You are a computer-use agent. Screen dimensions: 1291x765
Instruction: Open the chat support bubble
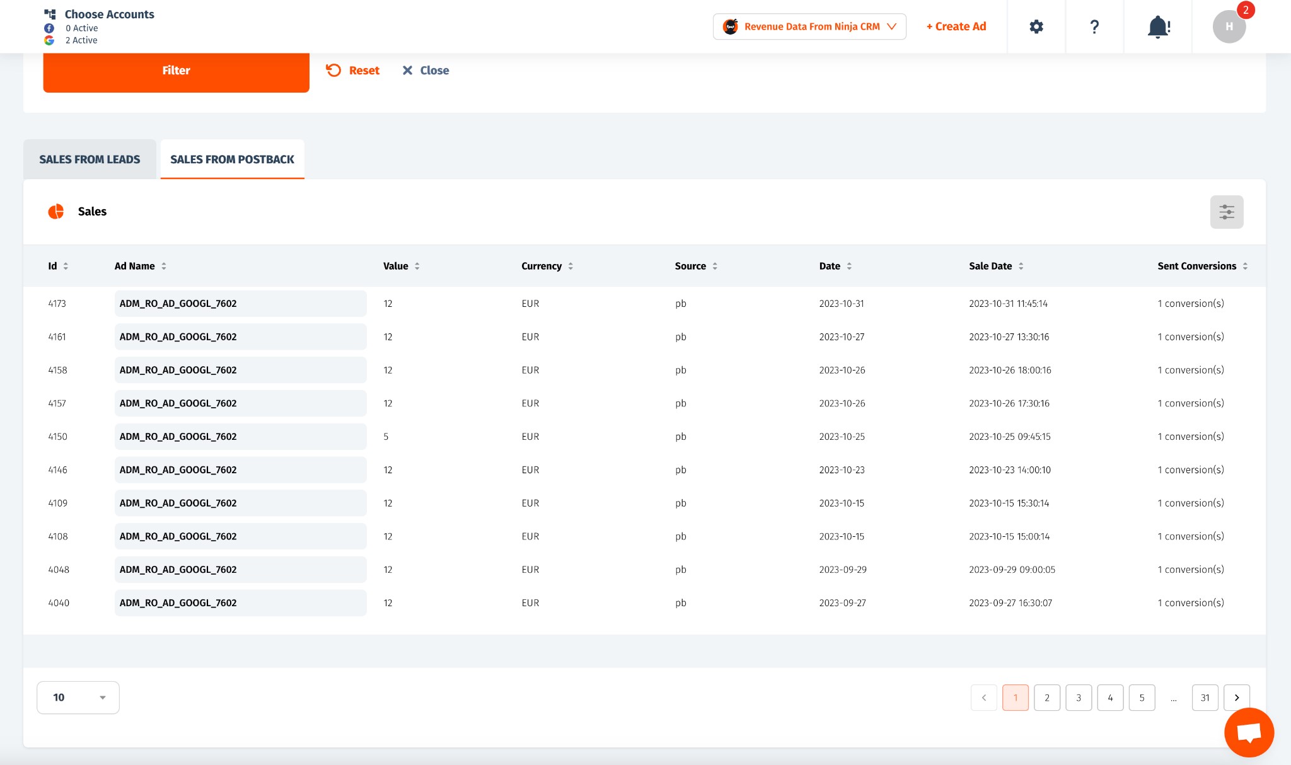tap(1249, 732)
